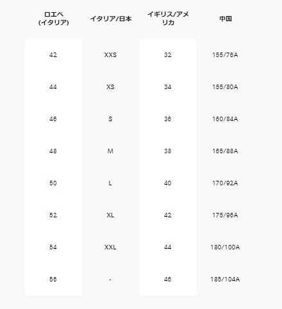Select the 180/100A China size
This screenshot has height=309, width=282.
[x=225, y=247]
